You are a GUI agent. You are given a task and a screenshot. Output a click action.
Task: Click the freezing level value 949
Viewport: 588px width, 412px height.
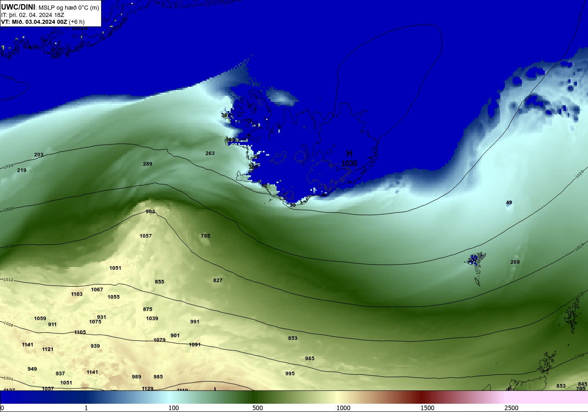(x=32, y=369)
